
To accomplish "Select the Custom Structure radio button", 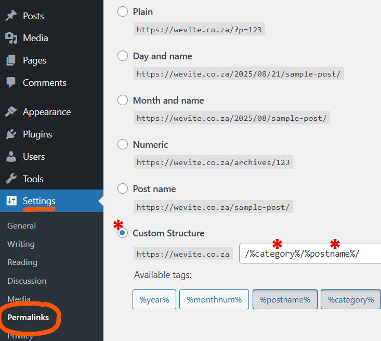I will pos(123,233).
